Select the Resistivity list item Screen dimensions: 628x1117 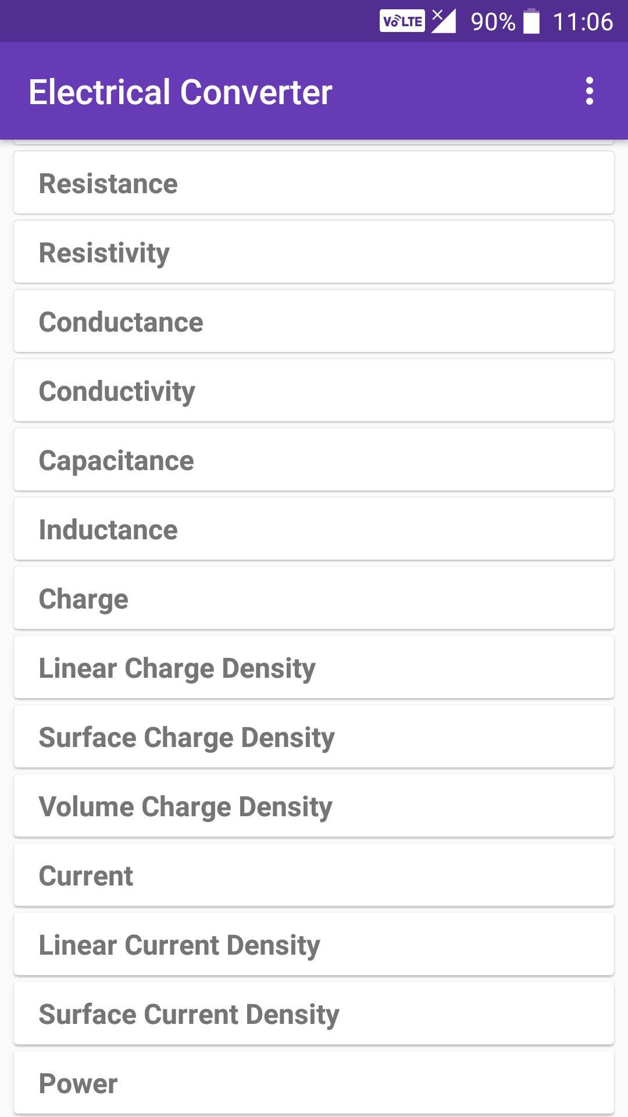[314, 252]
